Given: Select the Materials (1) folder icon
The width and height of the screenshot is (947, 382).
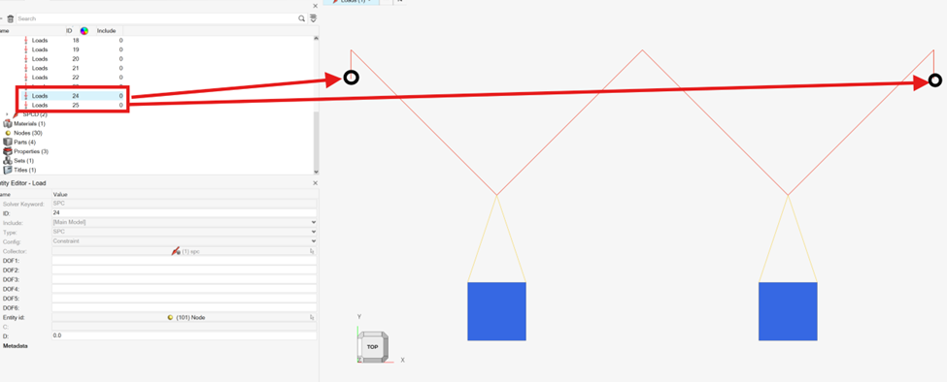Looking at the screenshot, I should click(x=8, y=123).
